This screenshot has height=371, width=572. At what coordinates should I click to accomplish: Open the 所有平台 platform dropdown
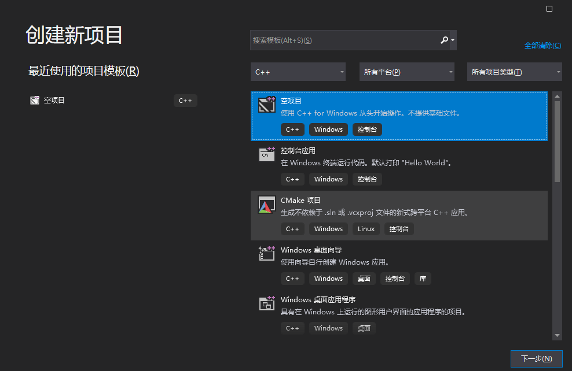[x=406, y=72]
